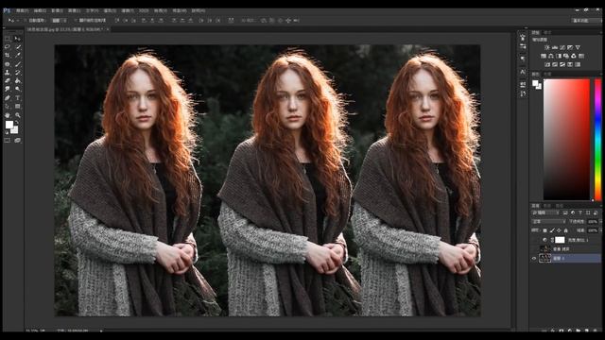This screenshot has width=605, height=340.
Task: Select the Horizontal Type tool
Action: click(x=18, y=97)
